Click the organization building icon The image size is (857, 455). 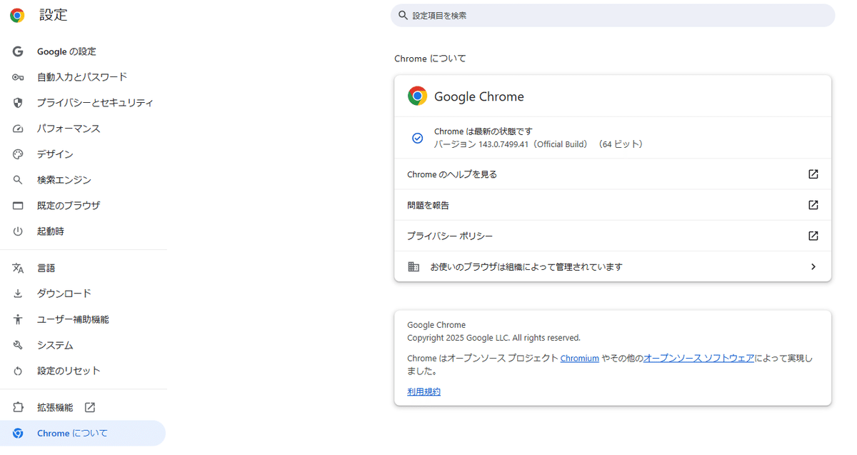[413, 266]
